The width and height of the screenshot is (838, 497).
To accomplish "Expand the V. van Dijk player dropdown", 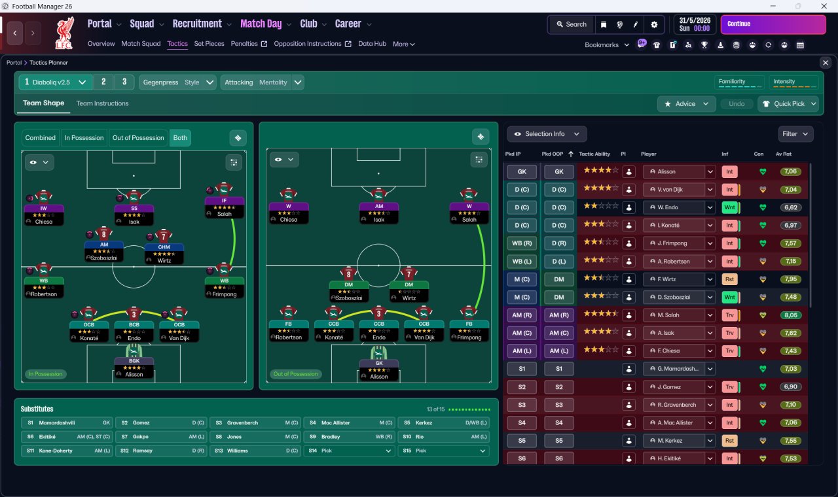I will point(710,190).
